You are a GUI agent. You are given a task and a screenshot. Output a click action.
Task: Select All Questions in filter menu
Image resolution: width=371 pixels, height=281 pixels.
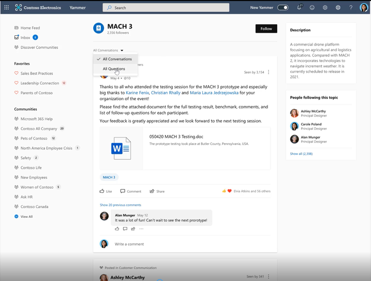[115, 69]
